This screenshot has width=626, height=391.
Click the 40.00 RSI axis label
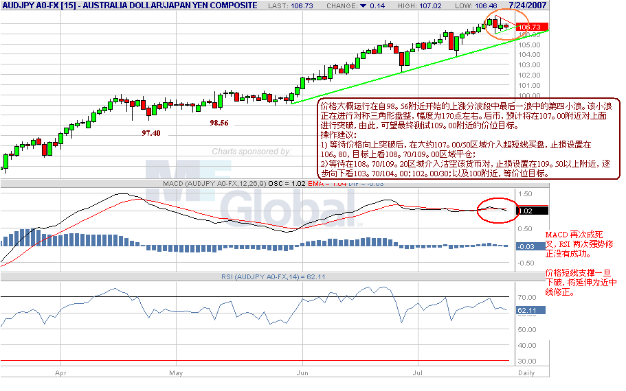pos(527,346)
